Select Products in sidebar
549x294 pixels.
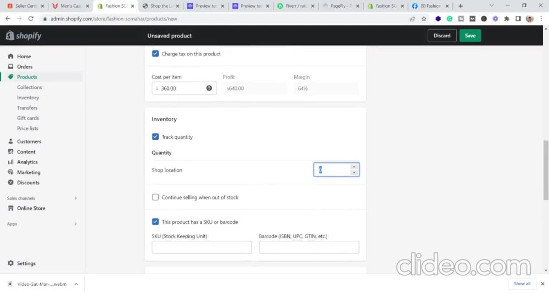tap(27, 77)
